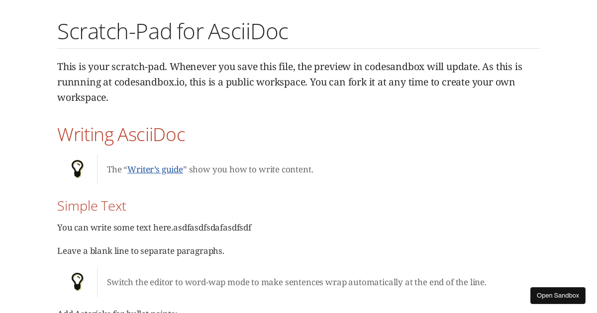The height and width of the screenshot is (313, 597).
Task: Select the Scratch-Pad for AsciiDoc title
Action: click(x=173, y=31)
